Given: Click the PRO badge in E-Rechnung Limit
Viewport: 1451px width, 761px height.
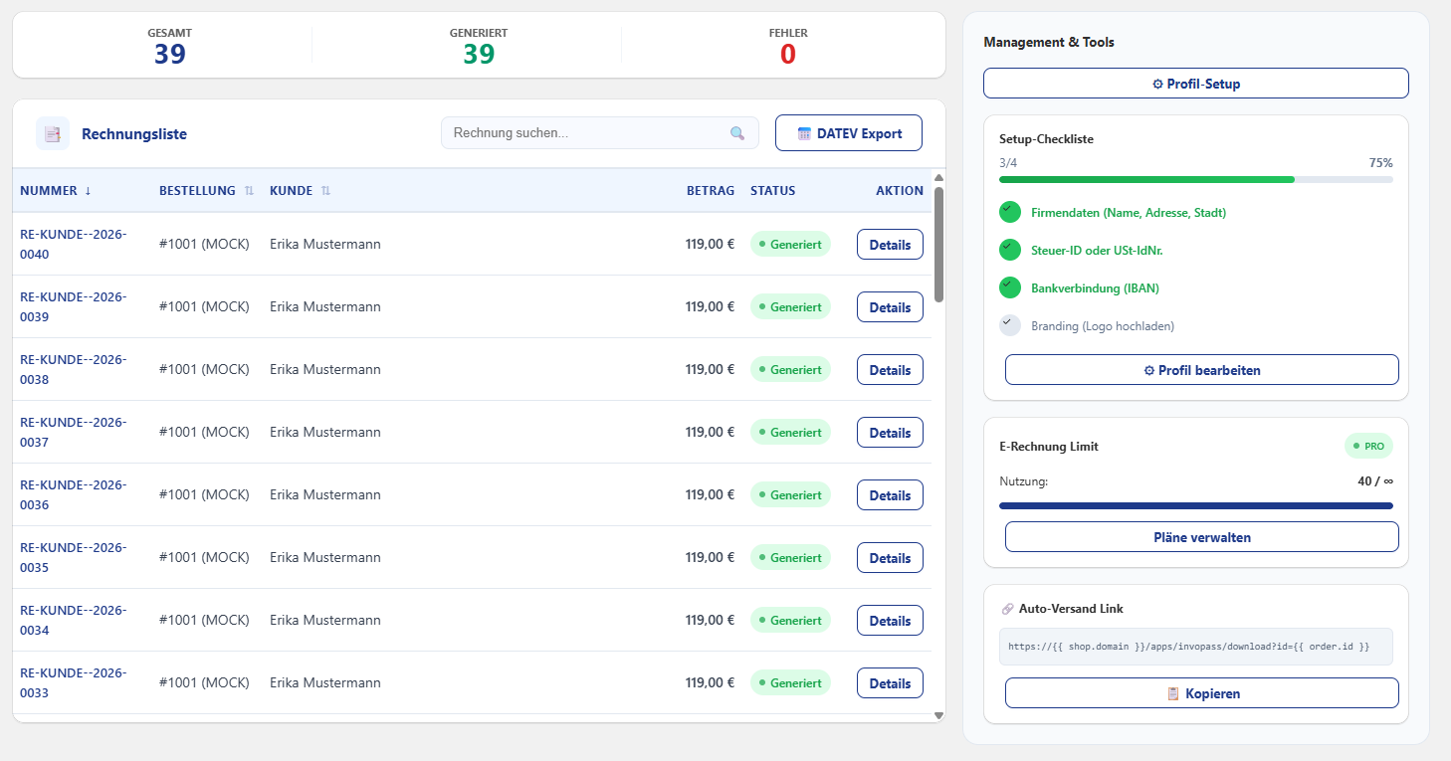Looking at the screenshot, I should click(x=1368, y=446).
